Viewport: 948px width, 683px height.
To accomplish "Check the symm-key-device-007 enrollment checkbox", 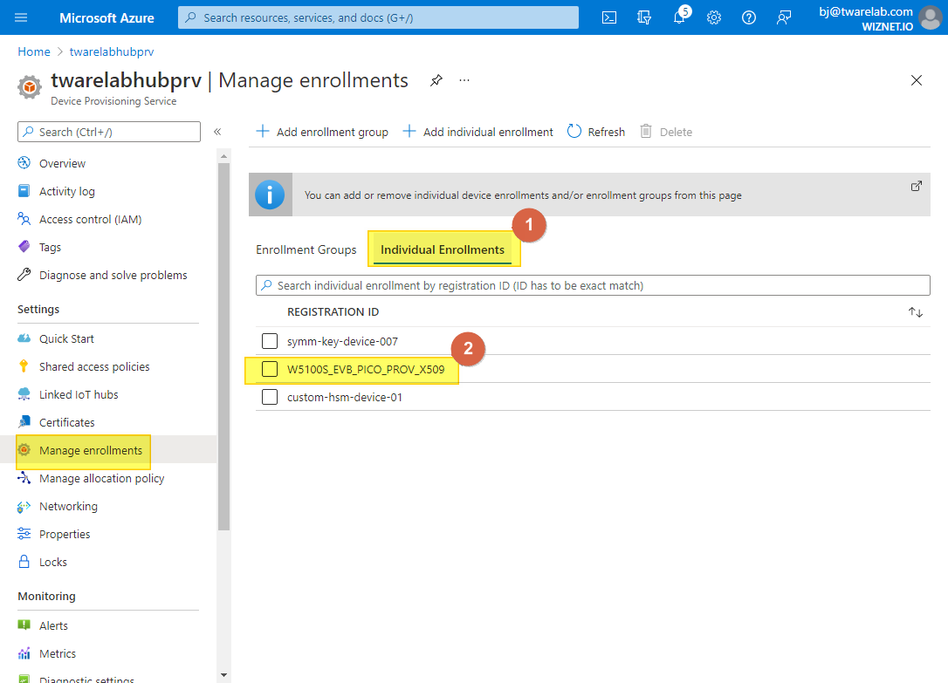I will 270,341.
